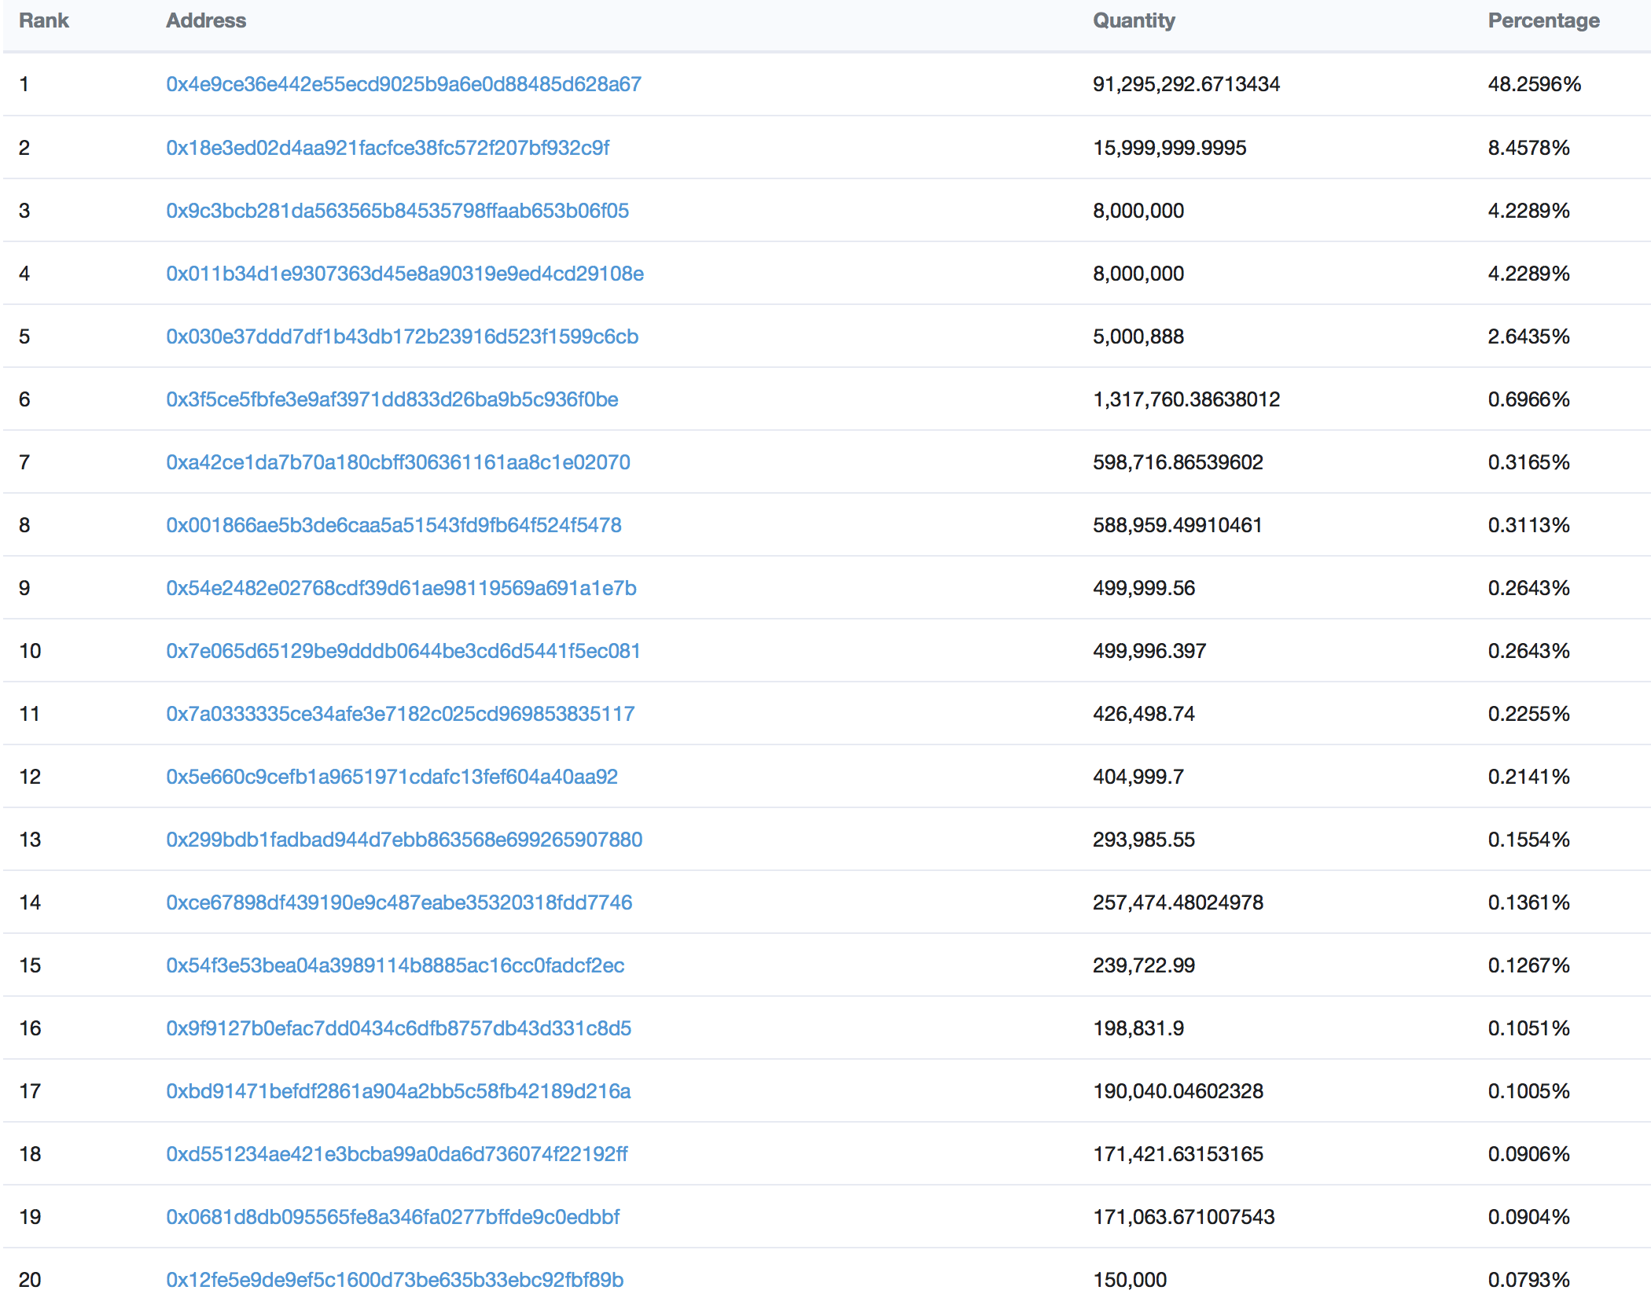Follow address link starting 0x030e37ddd7df

pos(402,336)
